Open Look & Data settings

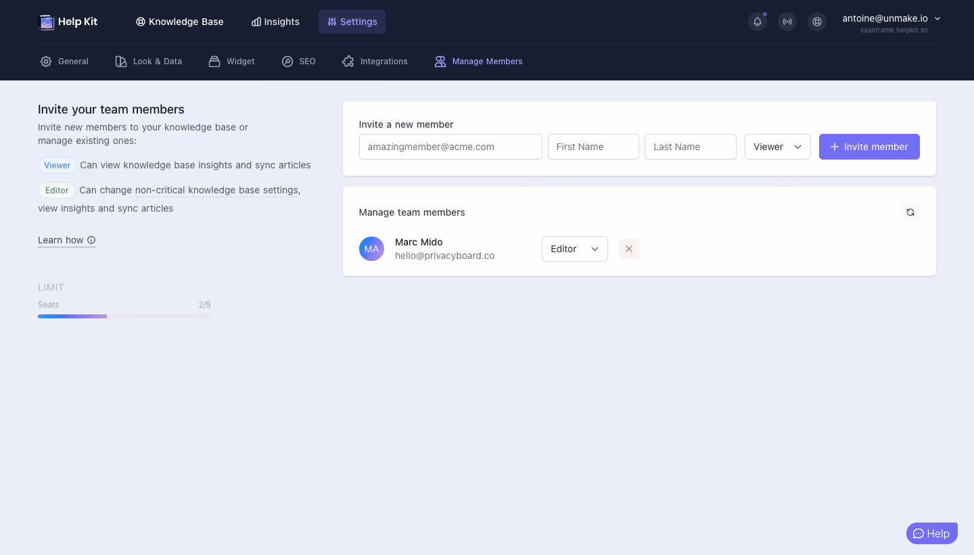point(149,62)
